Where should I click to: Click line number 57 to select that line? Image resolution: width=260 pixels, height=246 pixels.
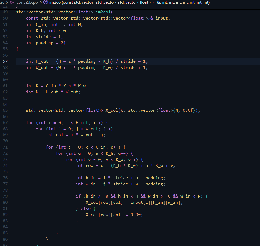click(6, 61)
